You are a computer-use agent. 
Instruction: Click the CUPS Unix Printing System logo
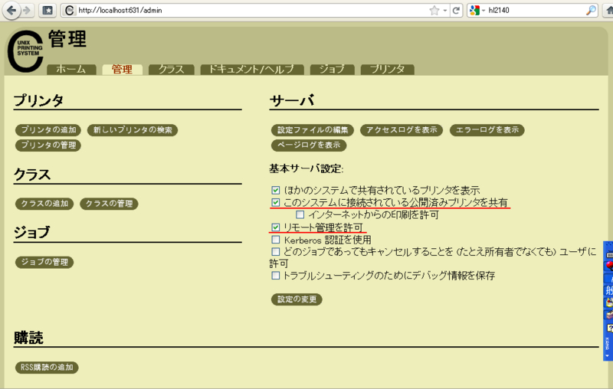coord(25,51)
